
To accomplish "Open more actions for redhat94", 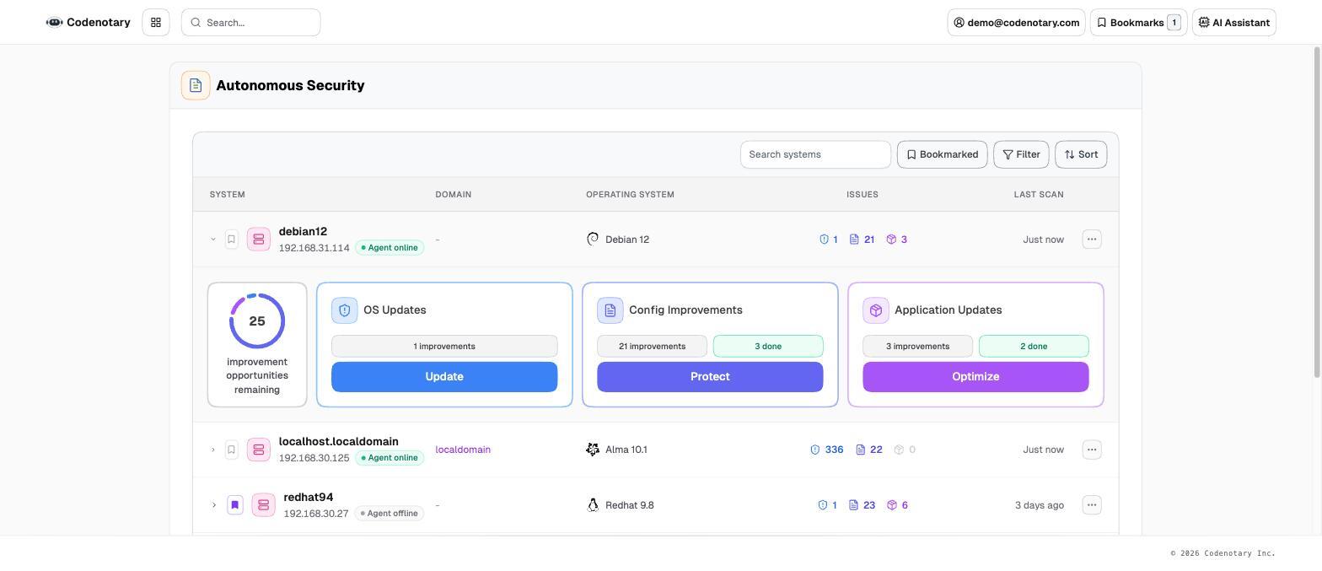I will tap(1092, 505).
